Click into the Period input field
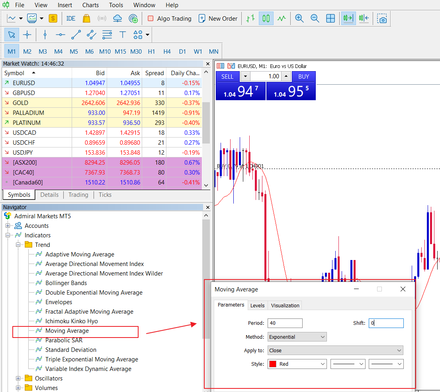This screenshot has width=440, height=392. point(285,323)
